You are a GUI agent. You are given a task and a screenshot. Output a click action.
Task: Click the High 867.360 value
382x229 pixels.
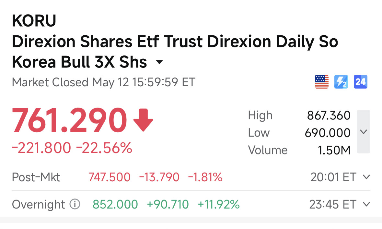click(x=329, y=115)
